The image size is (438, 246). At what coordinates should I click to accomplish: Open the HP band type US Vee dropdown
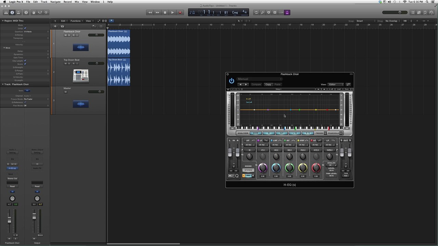point(249,145)
